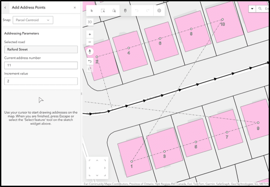
Task: Click the sketch toolbar redo arrow
Action: click(x=147, y=11)
